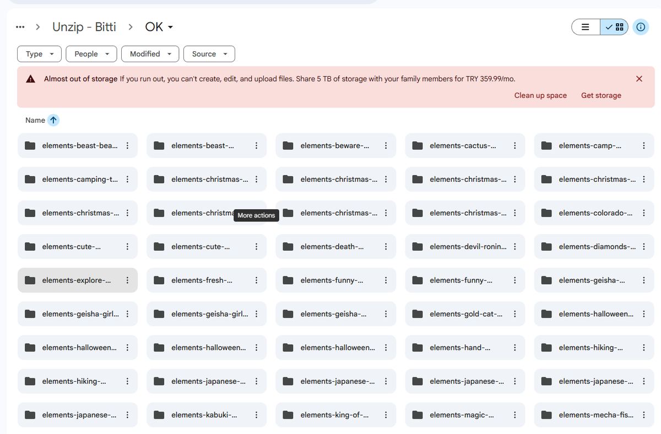The height and width of the screenshot is (434, 661).
Task: Select the elements-beast-bea... folder
Action: 78,145
